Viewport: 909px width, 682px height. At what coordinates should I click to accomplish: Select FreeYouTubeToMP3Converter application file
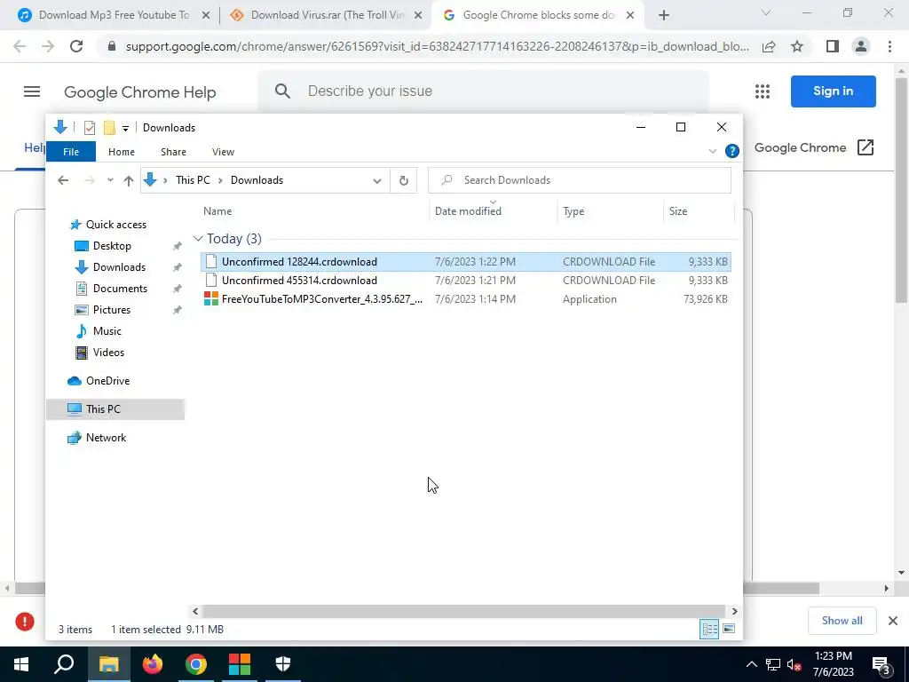click(x=465, y=299)
